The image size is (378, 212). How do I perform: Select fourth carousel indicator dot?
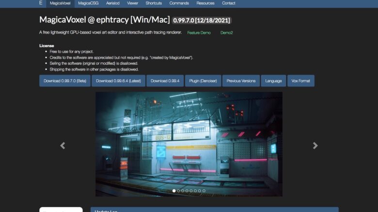(187, 191)
